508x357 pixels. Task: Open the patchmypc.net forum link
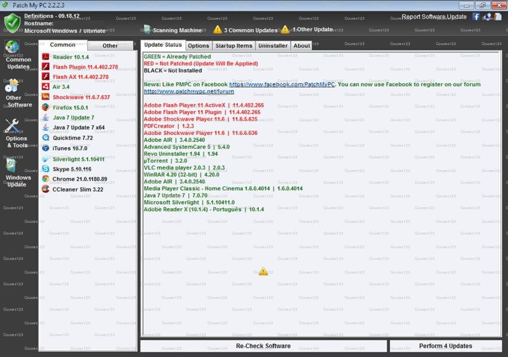189,91
